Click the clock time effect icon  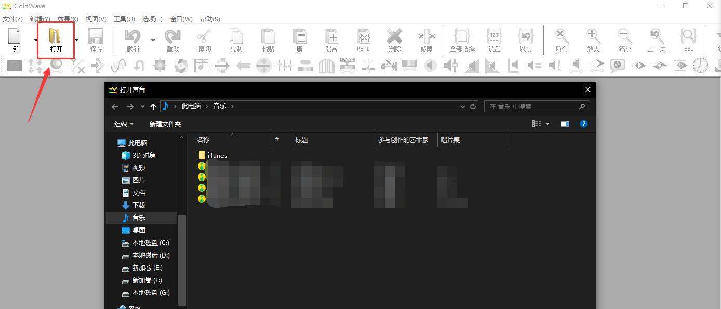700,66
